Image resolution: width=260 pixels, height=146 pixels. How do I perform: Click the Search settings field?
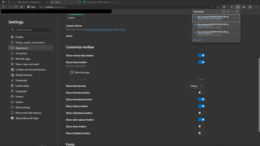coord(31,30)
